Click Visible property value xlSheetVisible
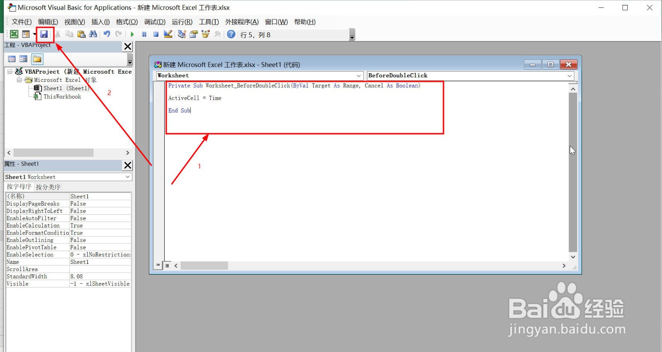The height and width of the screenshot is (352, 662). (x=100, y=284)
